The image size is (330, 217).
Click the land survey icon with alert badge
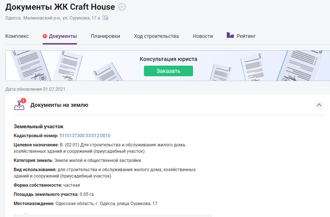[20, 104]
